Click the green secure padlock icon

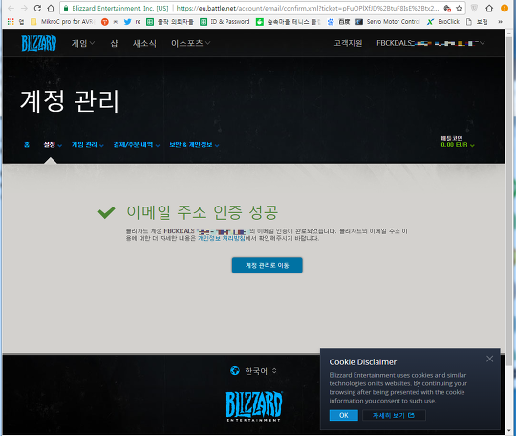pyautogui.click(x=66, y=8)
